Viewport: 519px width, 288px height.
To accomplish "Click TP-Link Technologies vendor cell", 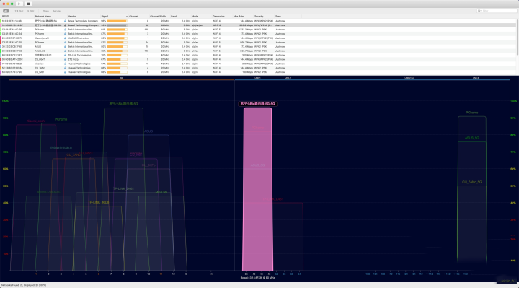I will coord(79,56).
